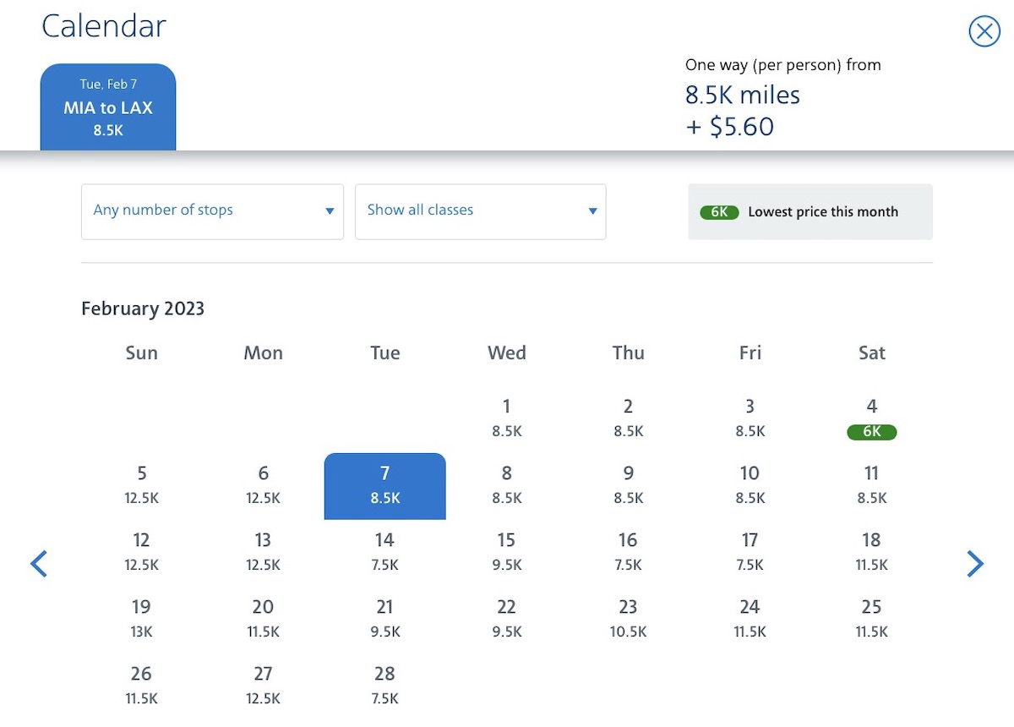Pick February 4 with the green 6K badge
This screenshot has height=727, width=1014.
(x=871, y=418)
